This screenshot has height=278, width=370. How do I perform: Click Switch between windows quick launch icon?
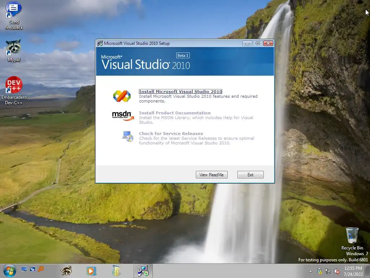(x=32, y=269)
